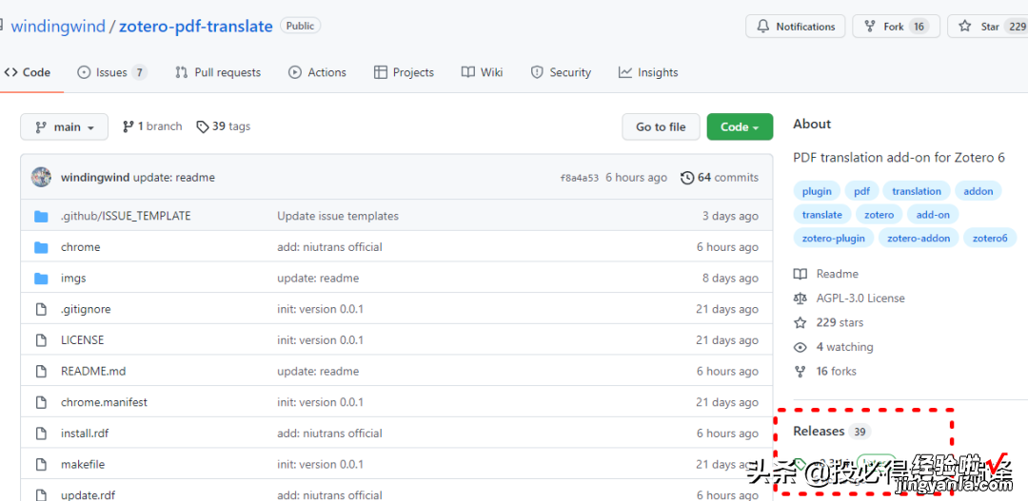Screen dimensions: 1028x501
Task: Click the .gitignore file icon
Action: pyautogui.click(x=41, y=309)
